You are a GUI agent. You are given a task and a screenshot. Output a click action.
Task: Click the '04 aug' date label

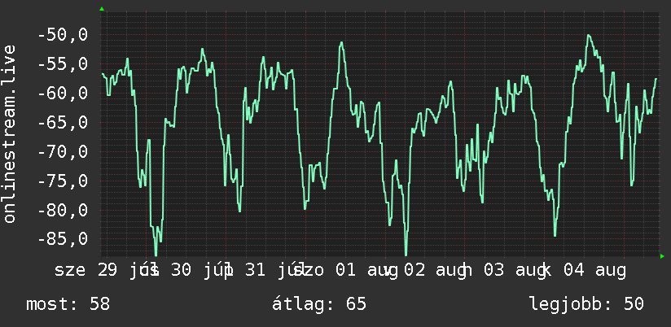pos(594,271)
